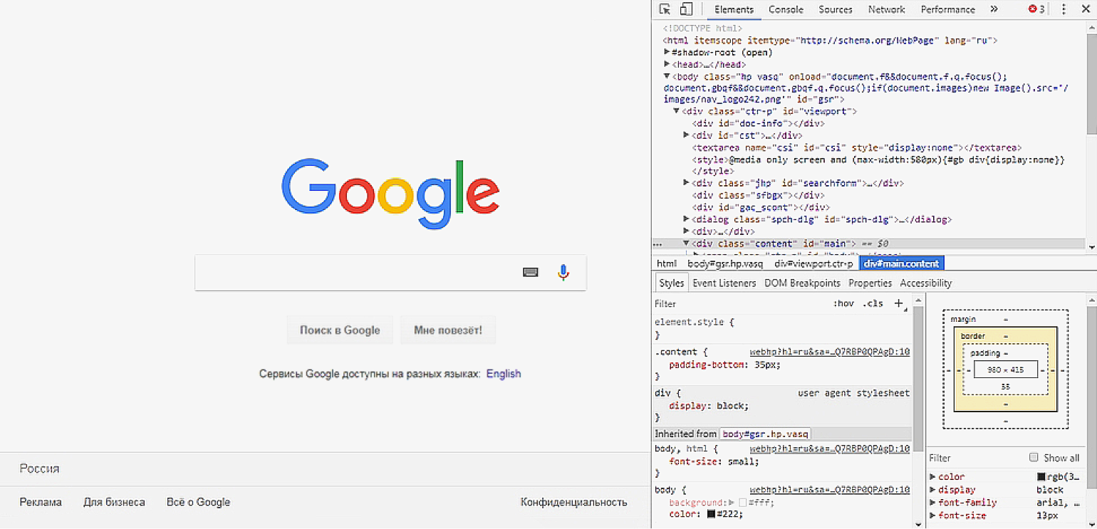Click the red error count indicator
Image resolution: width=1097 pixels, height=529 pixels.
coord(1036,9)
